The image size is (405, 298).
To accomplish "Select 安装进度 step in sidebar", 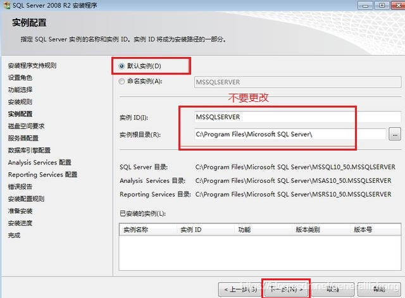I will (x=20, y=223).
